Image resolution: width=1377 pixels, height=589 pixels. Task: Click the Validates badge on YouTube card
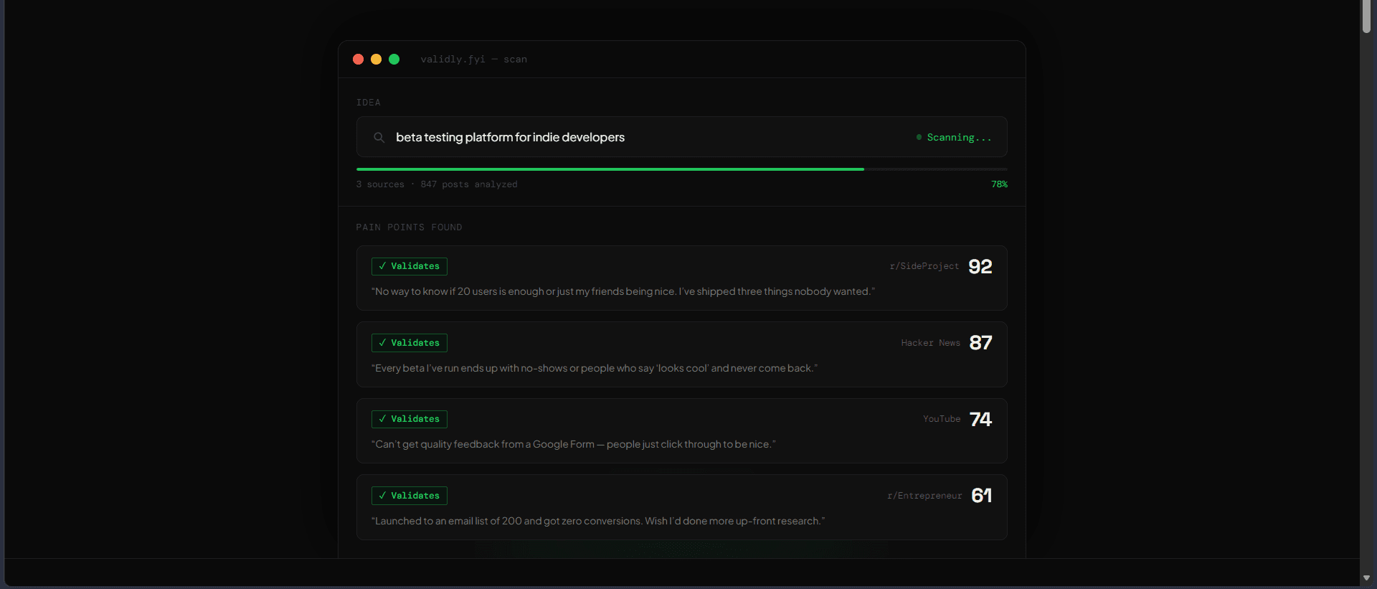[410, 419]
